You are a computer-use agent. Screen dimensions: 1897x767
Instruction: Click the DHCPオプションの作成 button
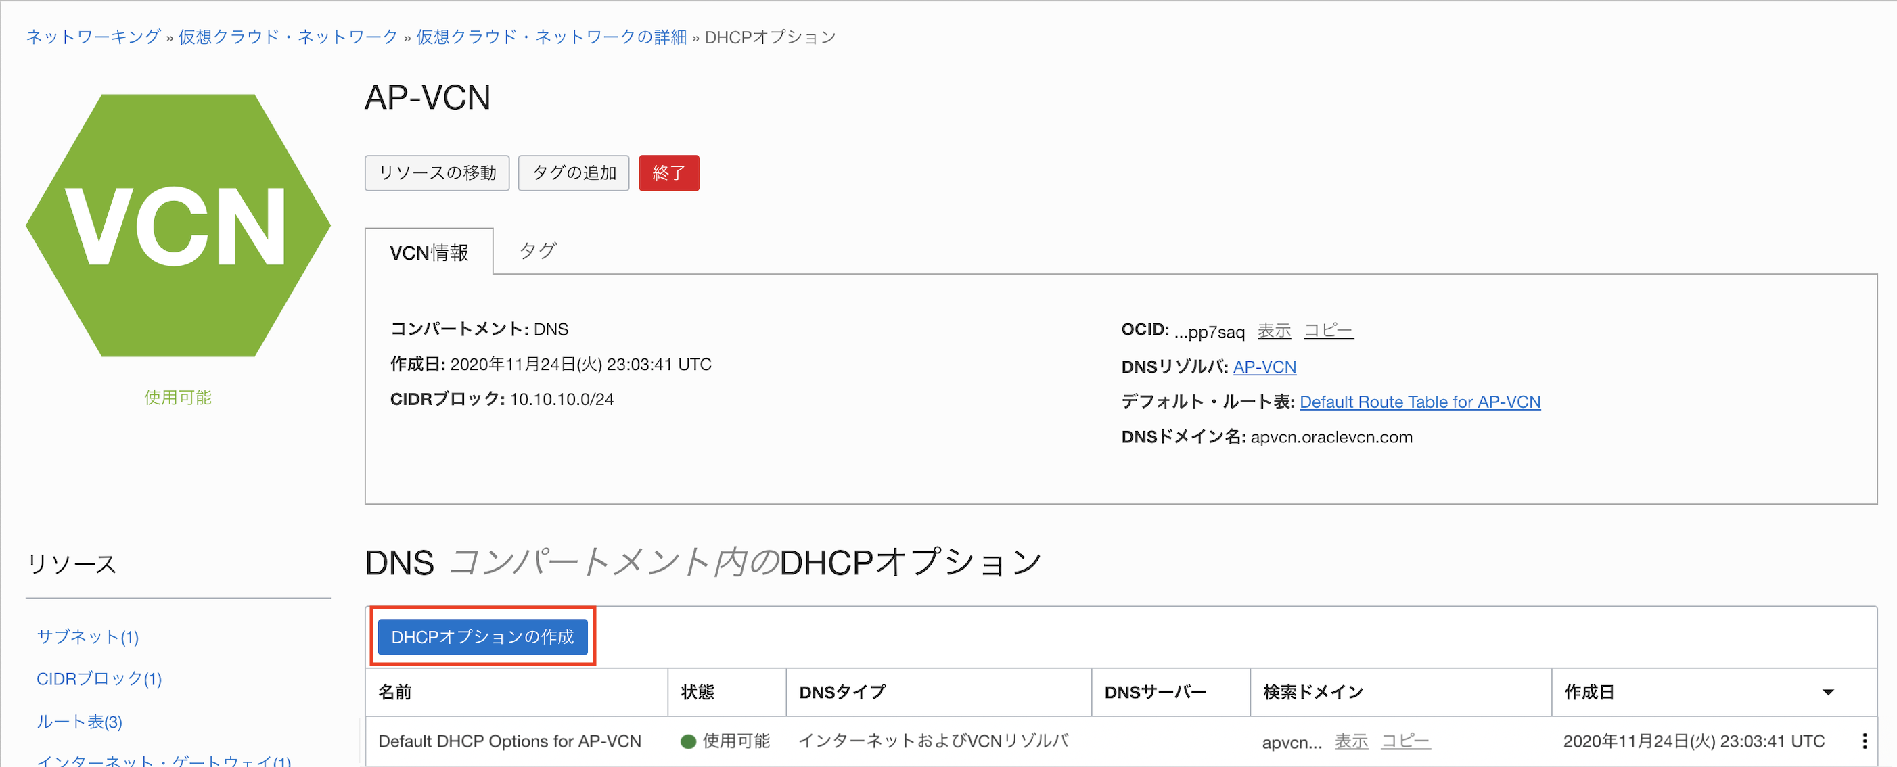482,637
